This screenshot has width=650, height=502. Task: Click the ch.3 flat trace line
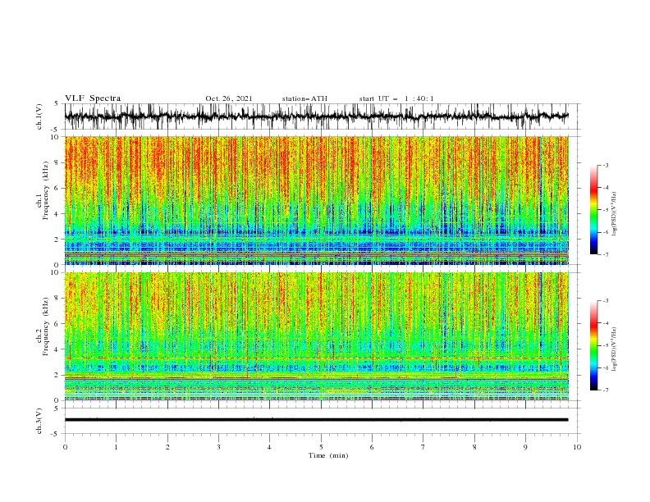316,420
